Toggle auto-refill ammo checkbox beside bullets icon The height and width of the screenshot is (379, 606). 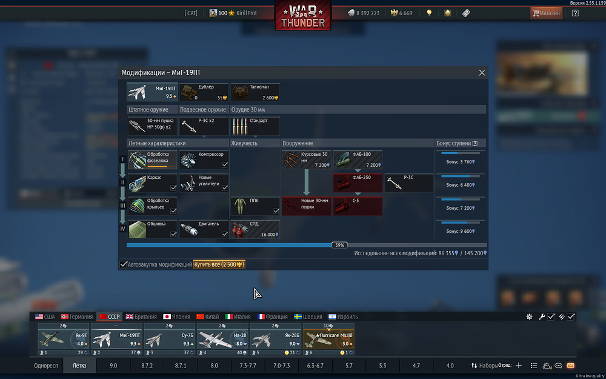click(571, 317)
